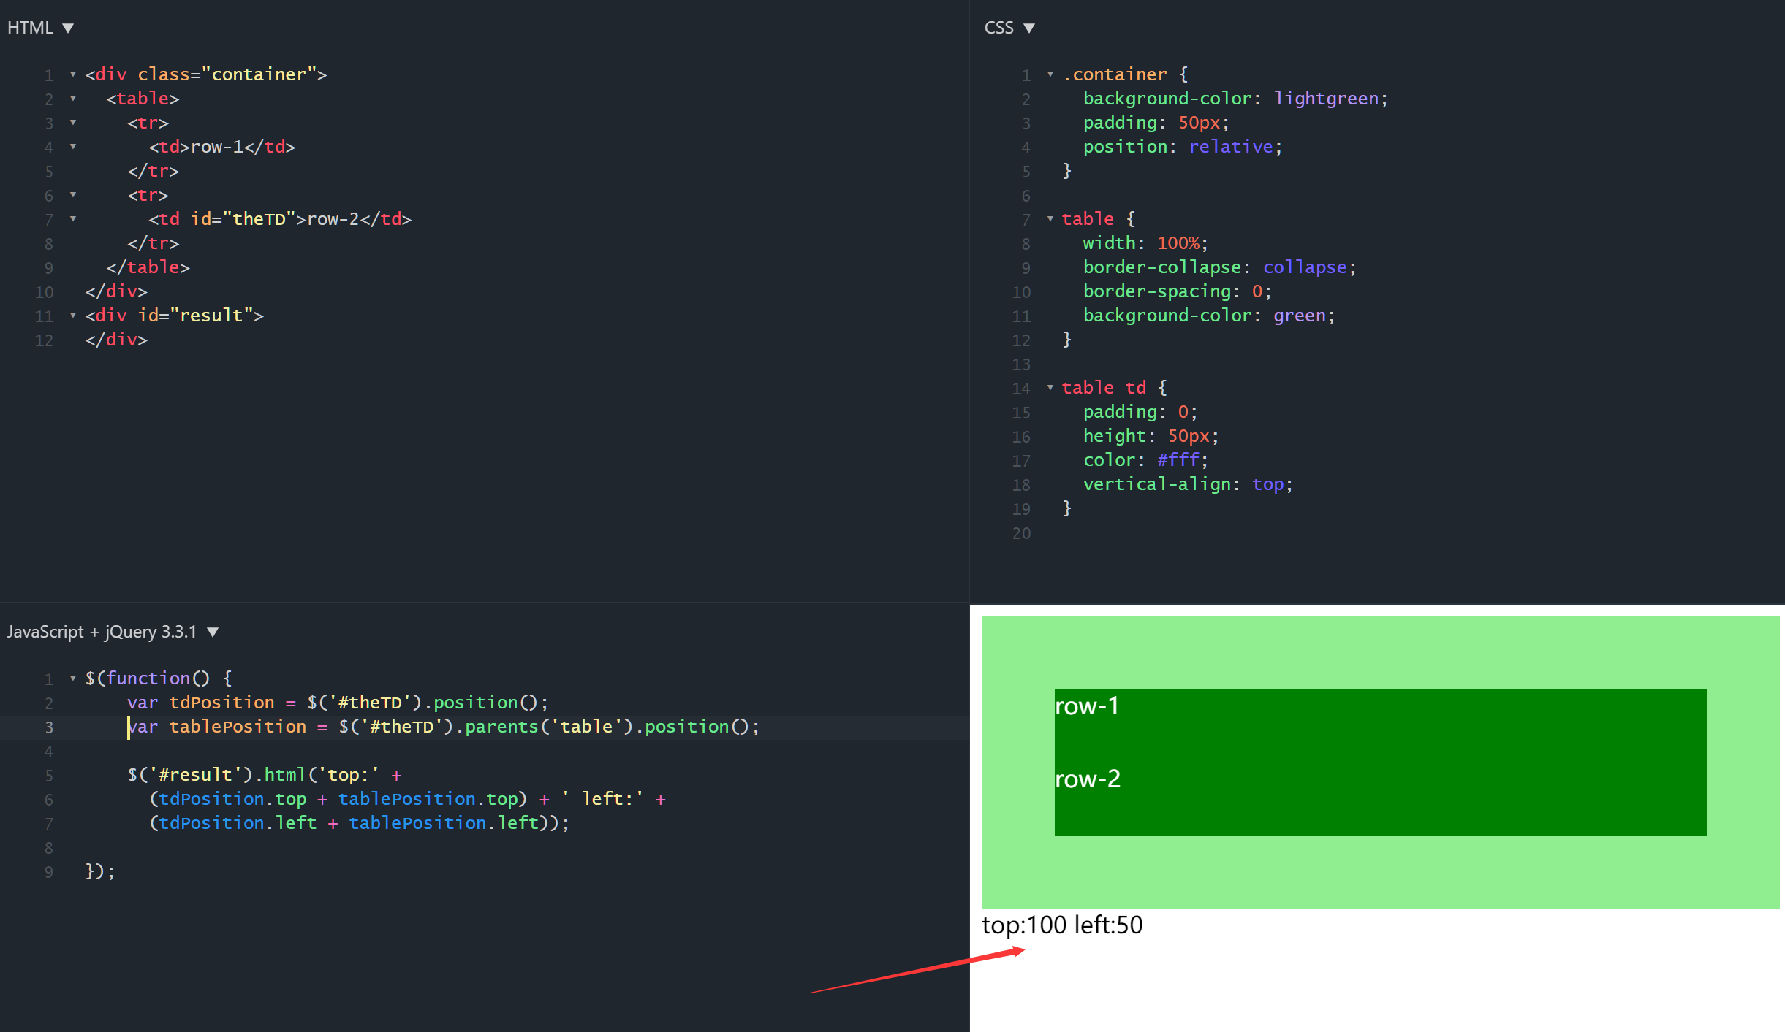Screen dimensions: 1785x1032
Task: Click the 'var tablePosition' JavaScript line
Action: point(444,727)
